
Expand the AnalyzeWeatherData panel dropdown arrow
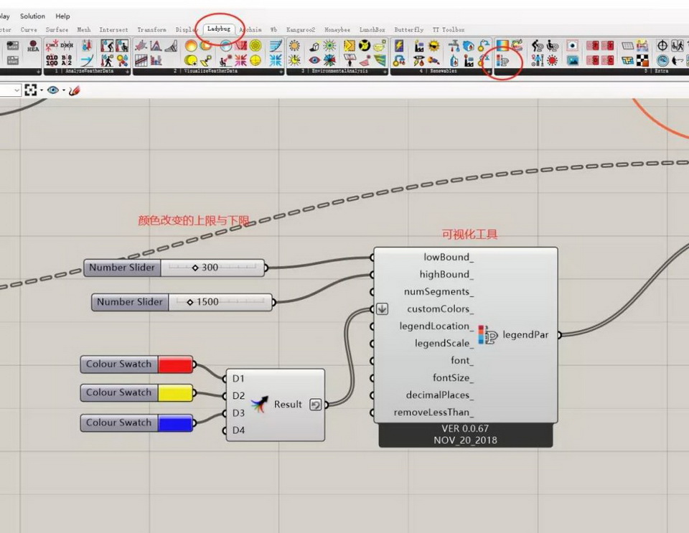[128, 72]
